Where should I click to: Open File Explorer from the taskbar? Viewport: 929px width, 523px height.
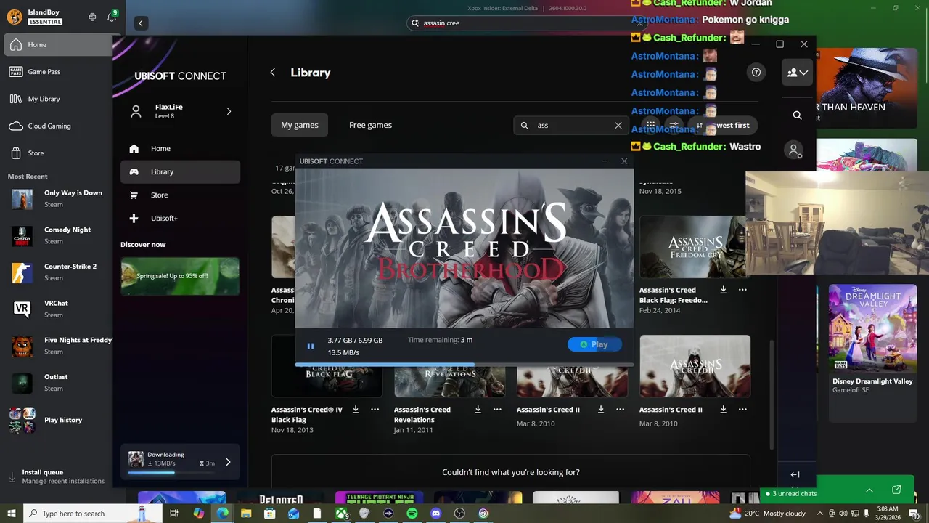246,514
